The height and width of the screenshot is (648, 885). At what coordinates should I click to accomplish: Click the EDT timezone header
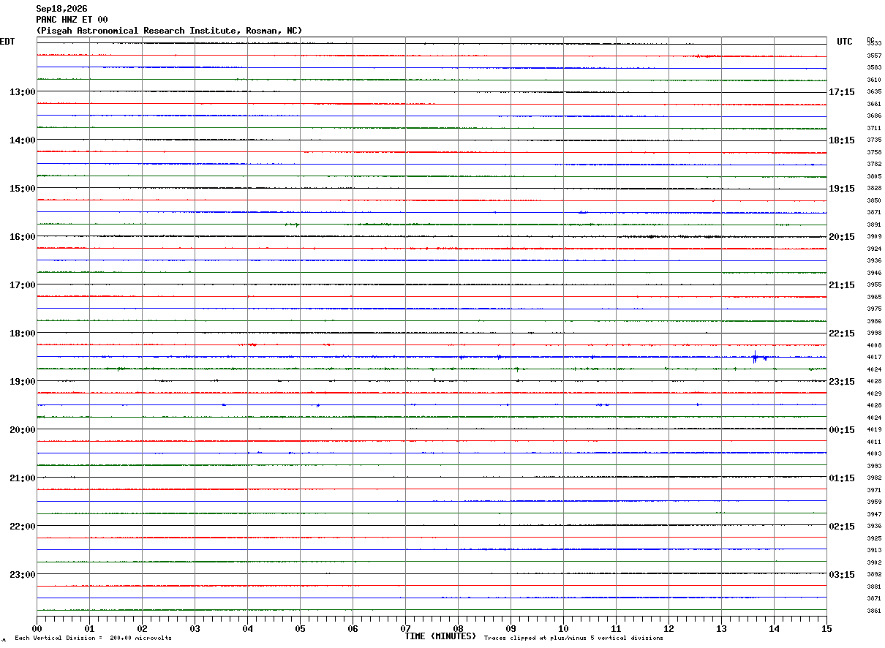7,42
